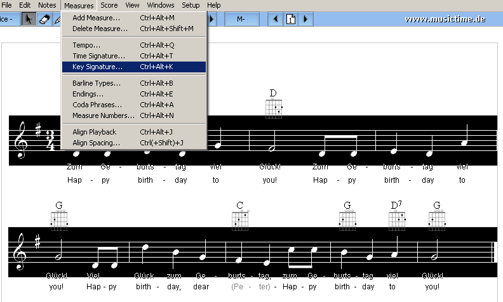
Task: Click the www.musictime.de link
Action: tap(445, 19)
